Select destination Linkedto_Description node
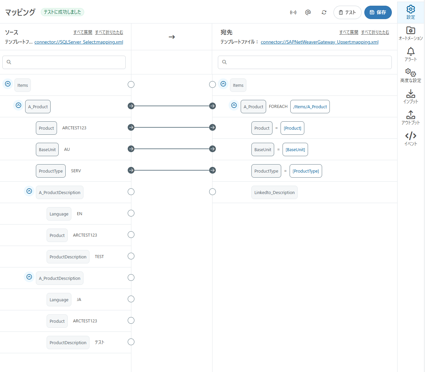Viewport: 425px width, 372px height. tap(275, 192)
